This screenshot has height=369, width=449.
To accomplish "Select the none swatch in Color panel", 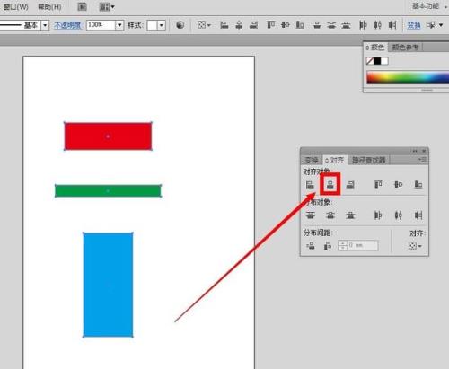I will tap(370, 61).
